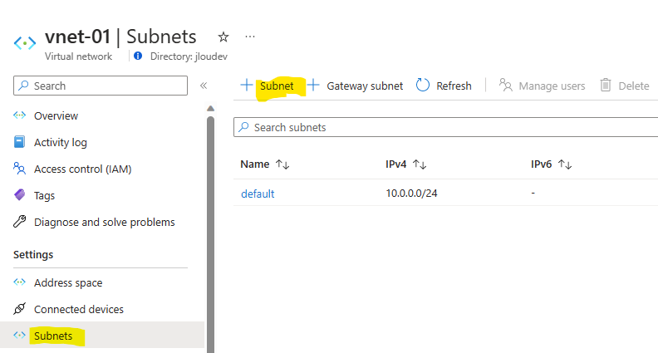This screenshot has width=658, height=353.
Task: Add a Gateway subnet
Action: pyautogui.click(x=365, y=86)
